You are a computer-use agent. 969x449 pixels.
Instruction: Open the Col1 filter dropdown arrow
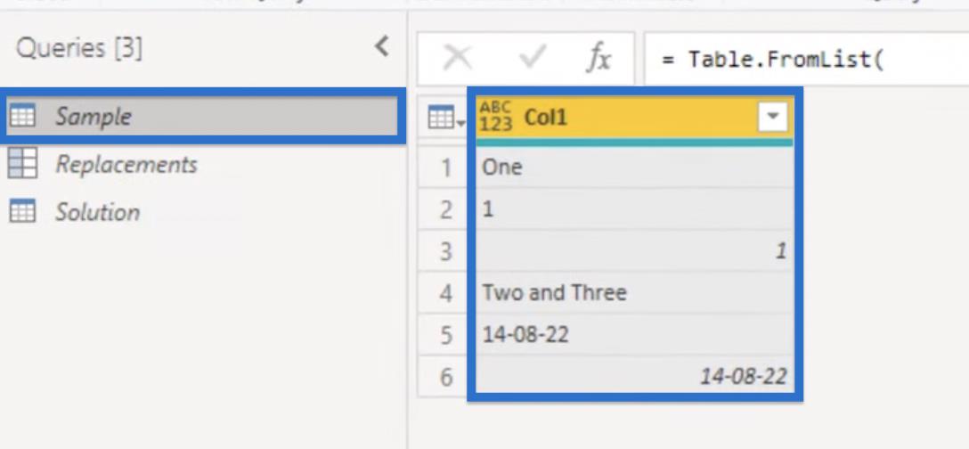pos(772,117)
